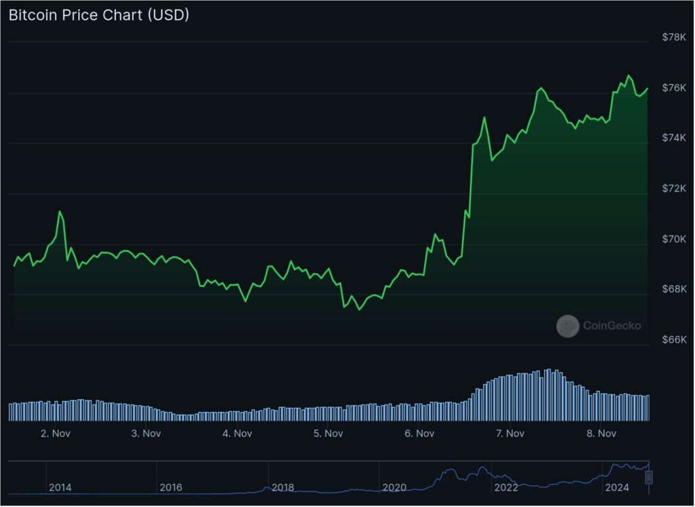Click the $74K price axis label
The height and width of the screenshot is (507, 695).
[674, 138]
